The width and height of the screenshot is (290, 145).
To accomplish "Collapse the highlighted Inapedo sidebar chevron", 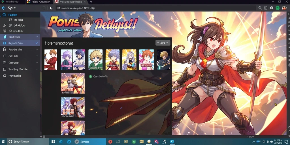I will tap(37, 43).
